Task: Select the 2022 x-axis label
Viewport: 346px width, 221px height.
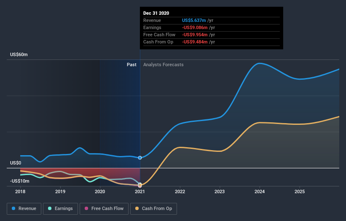Action: (x=180, y=191)
